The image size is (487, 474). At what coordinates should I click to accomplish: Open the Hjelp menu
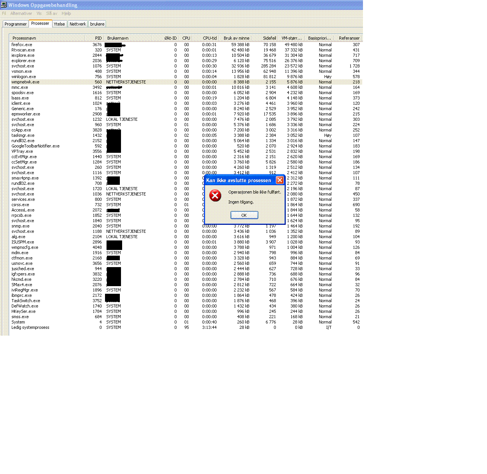[66, 13]
